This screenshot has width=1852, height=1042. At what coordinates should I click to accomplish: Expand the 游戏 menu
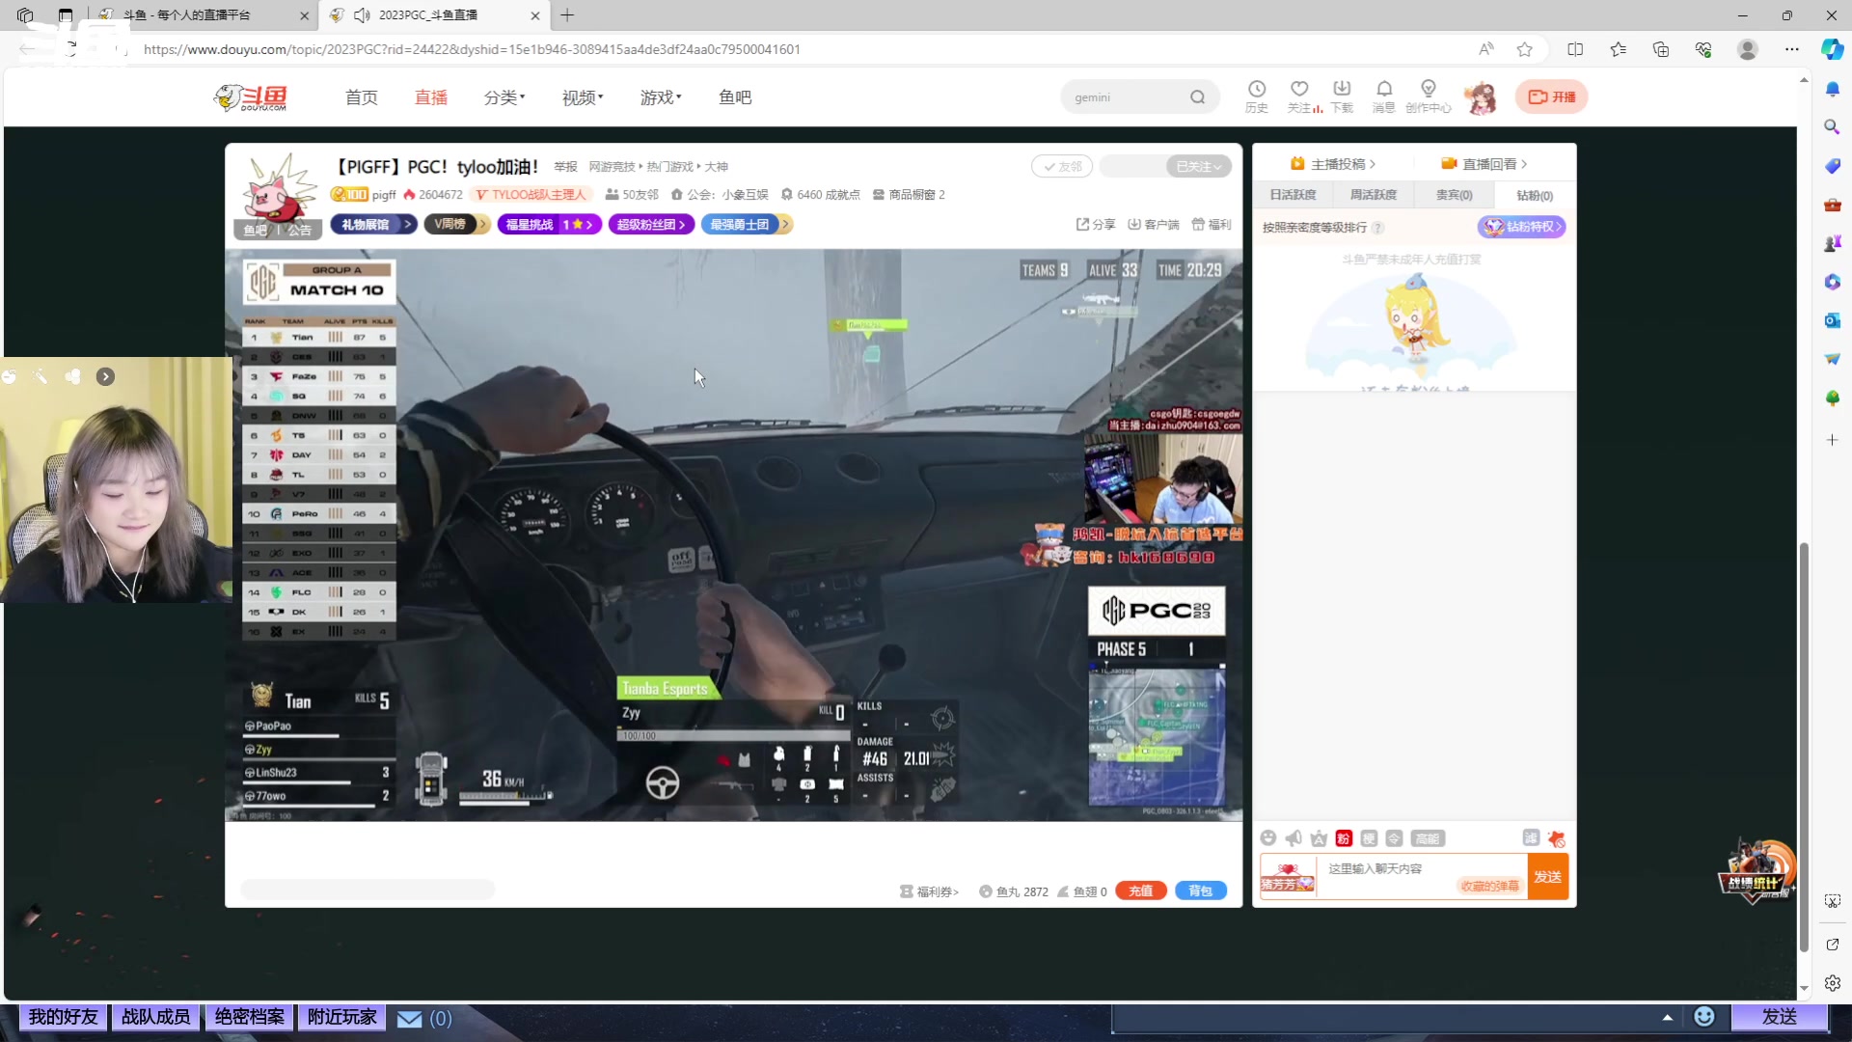click(x=661, y=97)
